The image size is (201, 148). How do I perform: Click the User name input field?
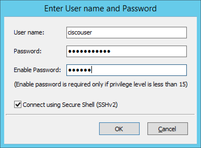point(126,33)
